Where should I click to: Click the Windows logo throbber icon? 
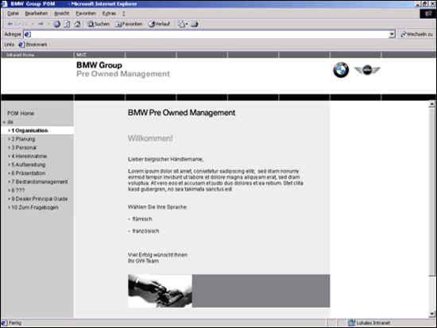[x=427, y=14]
